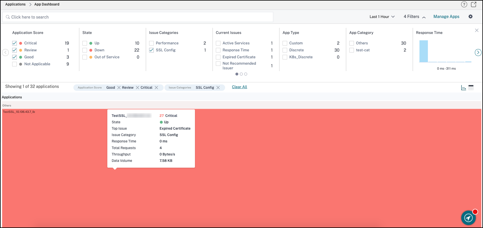
Task: Switch to scatter plot view icon
Action: (464, 88)
